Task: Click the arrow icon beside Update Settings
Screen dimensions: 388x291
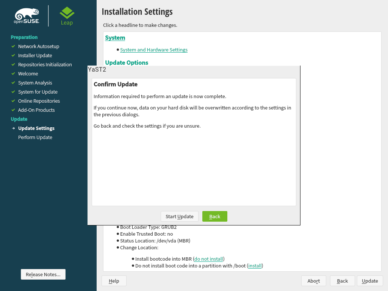Action: [x=13, y=128]
